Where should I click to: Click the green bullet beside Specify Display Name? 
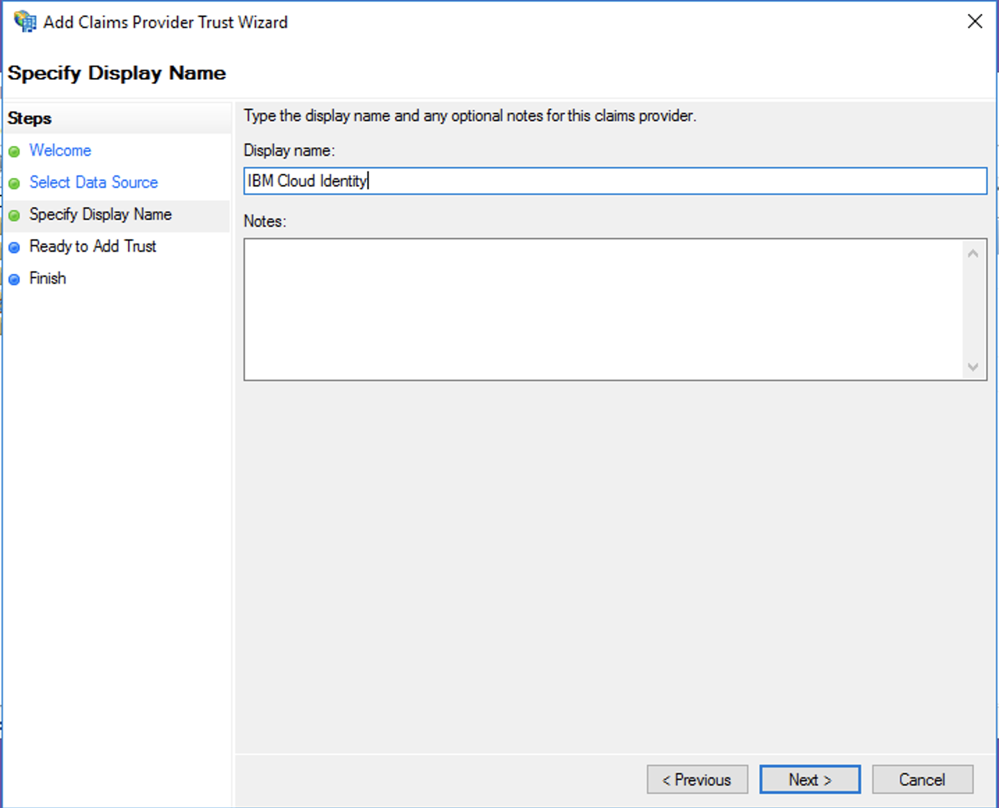click(14, 216)
